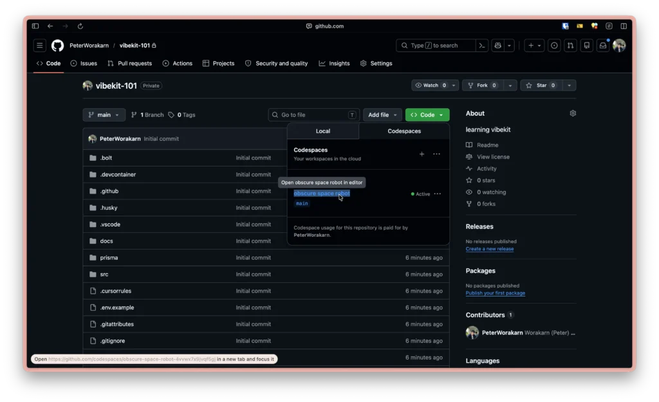This screenshot has width=659, height=402.
Task: Expand the Star lists dropdown arrow
Action: click(x=569, y=86)
